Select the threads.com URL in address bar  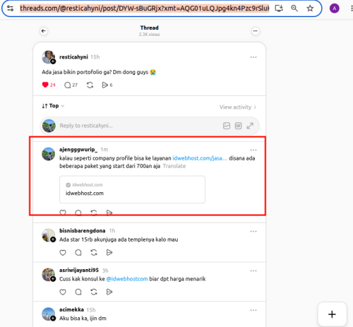click(x=145, y=8)
